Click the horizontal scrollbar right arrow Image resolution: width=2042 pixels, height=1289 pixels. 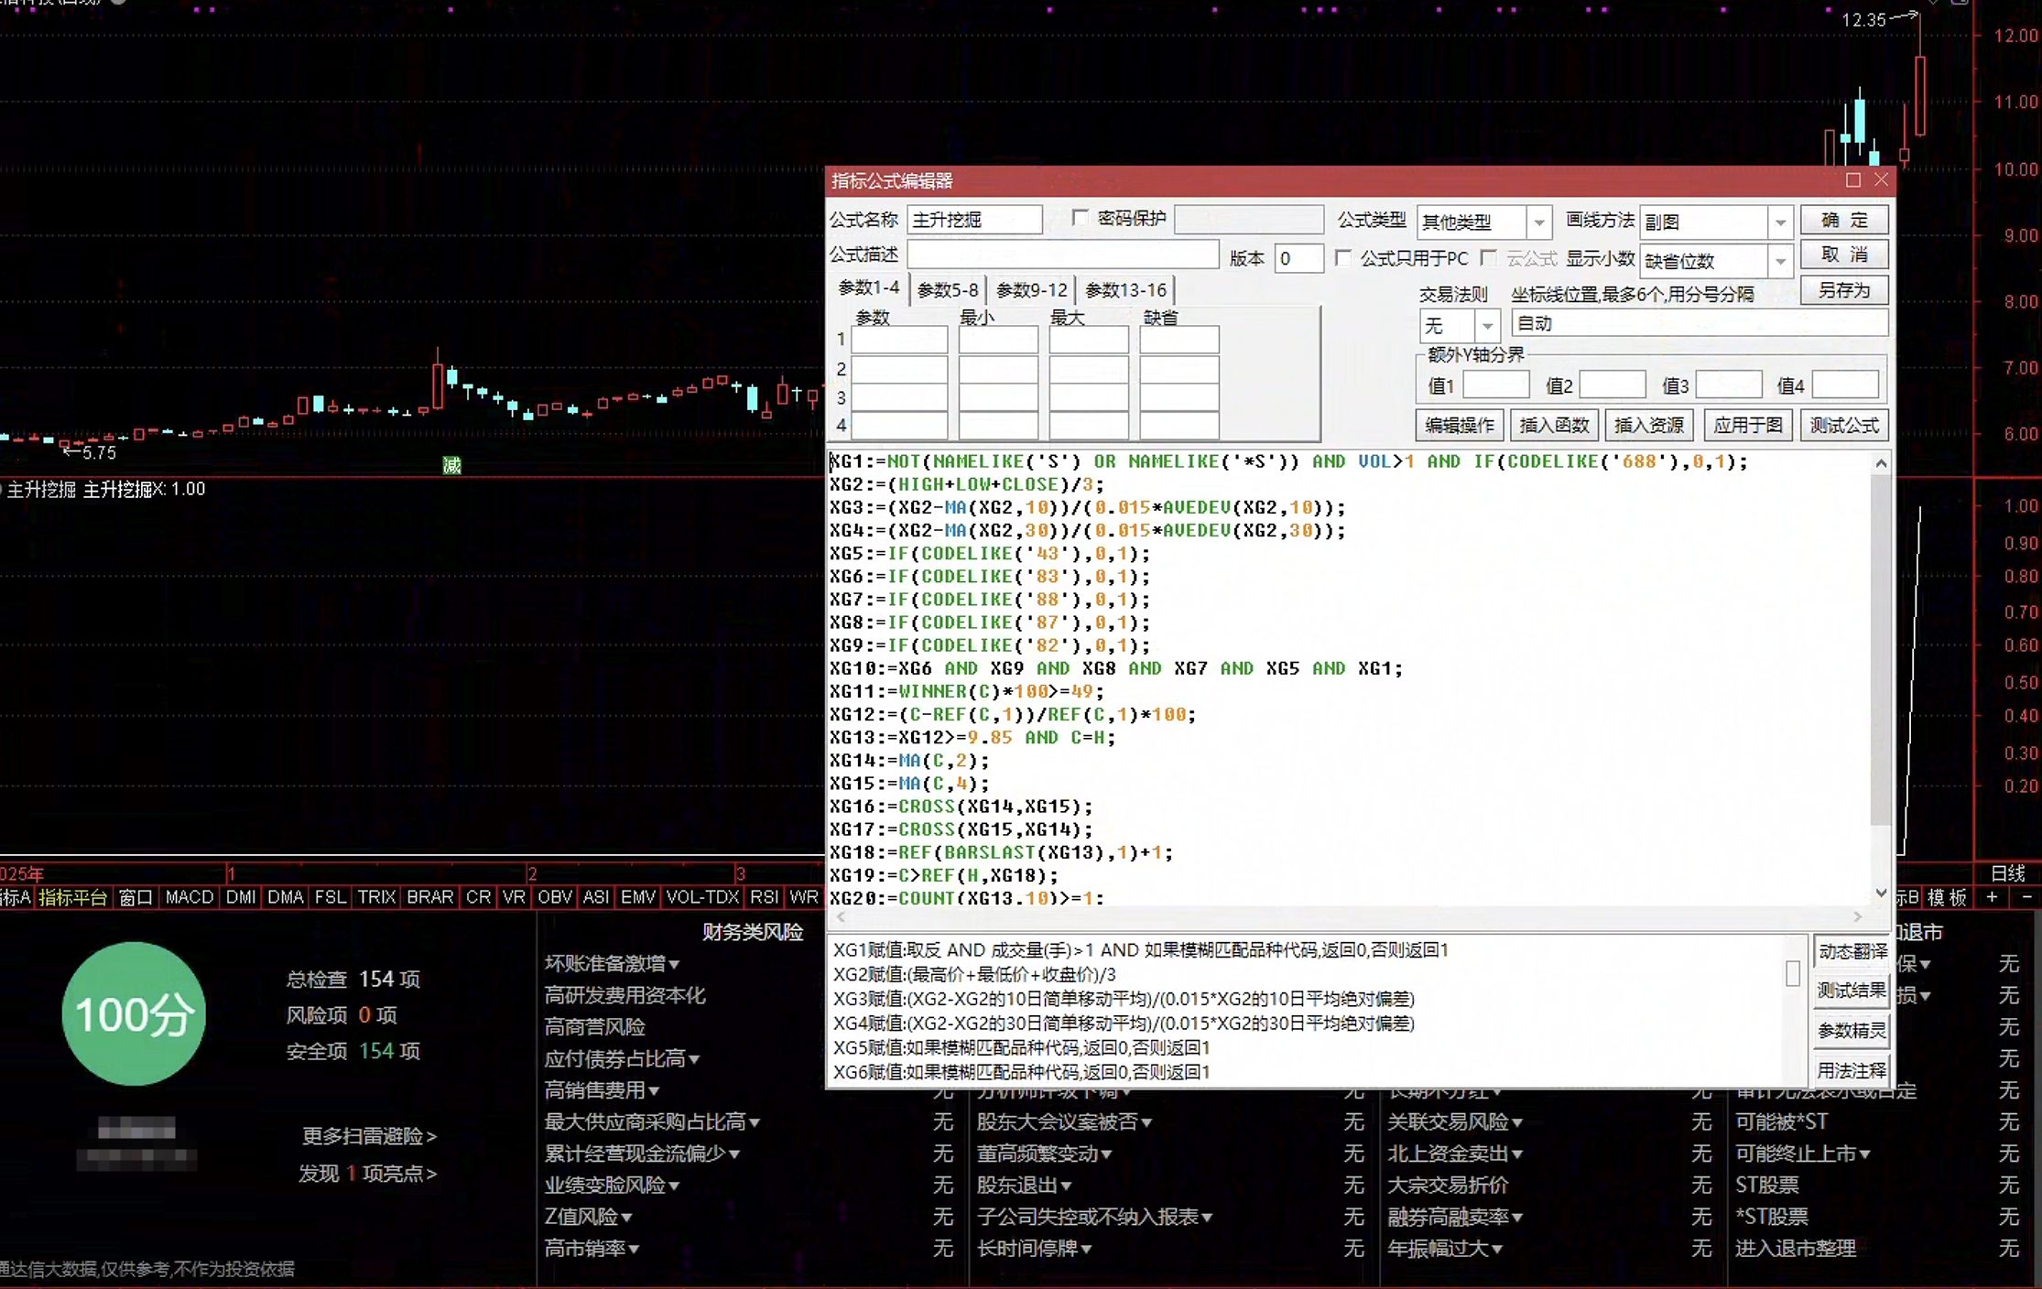(x=1857, y=916)
